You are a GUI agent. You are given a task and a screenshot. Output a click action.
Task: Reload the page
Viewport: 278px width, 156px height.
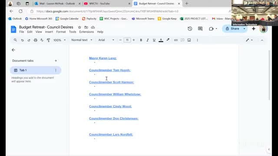20,11
